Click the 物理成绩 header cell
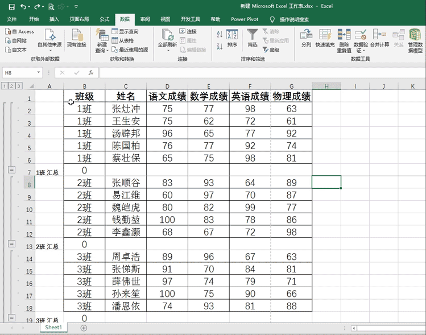 tap(291, 96)
